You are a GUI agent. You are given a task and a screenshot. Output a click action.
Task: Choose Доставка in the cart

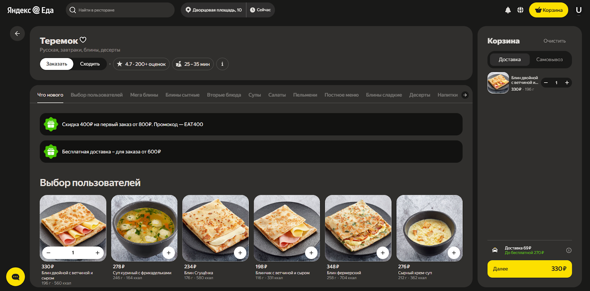(x=510, y=59)
